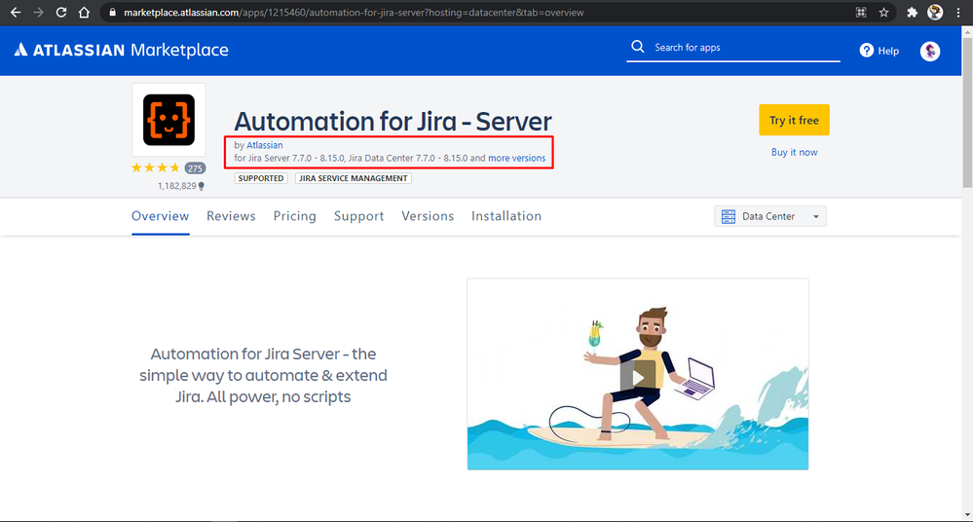The height and width of the screenshot is (522, 973).
Task: Switch to the Overview tab
Action: tap(160, 216)
